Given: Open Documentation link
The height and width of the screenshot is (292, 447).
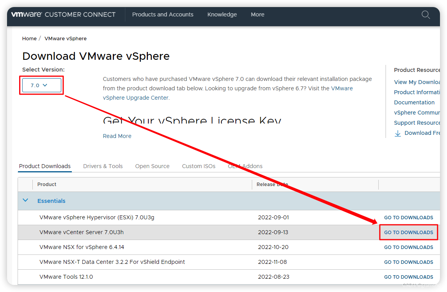Looking at the screenshot, I should pyautogui.click(x=414, y=102).
